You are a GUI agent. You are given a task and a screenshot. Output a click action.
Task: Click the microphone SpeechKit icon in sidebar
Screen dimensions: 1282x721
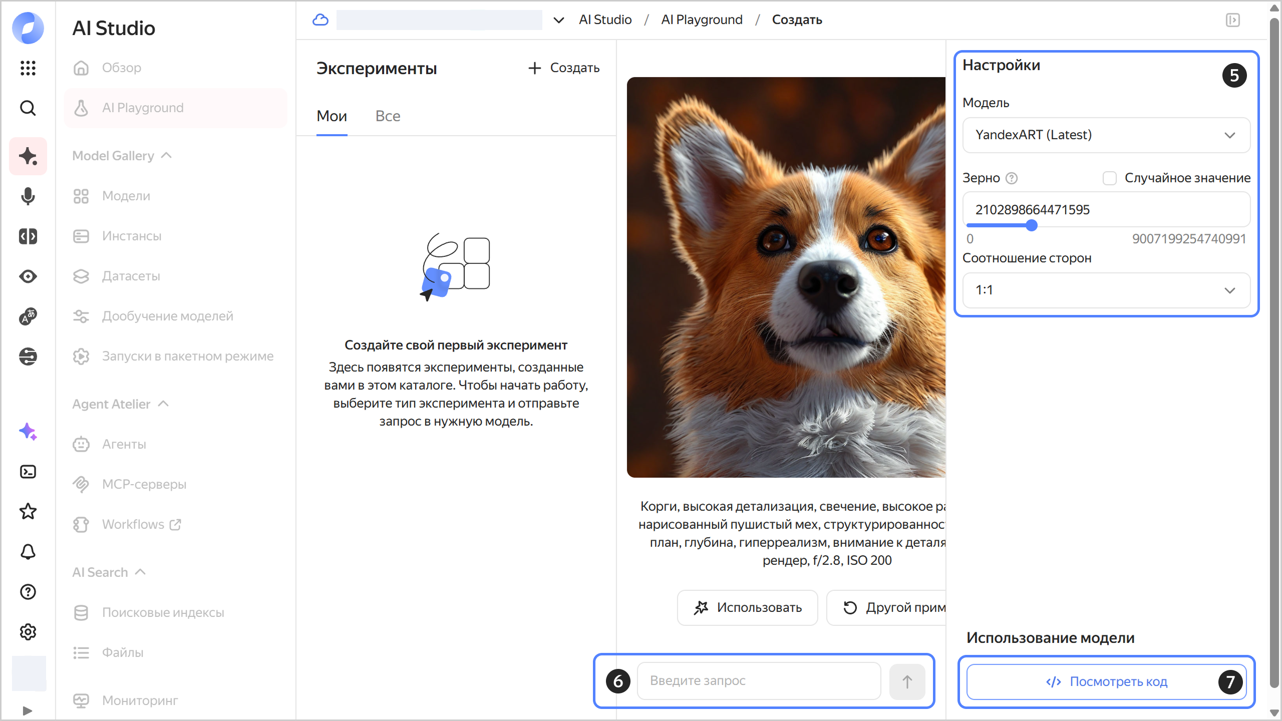point(28,196)
